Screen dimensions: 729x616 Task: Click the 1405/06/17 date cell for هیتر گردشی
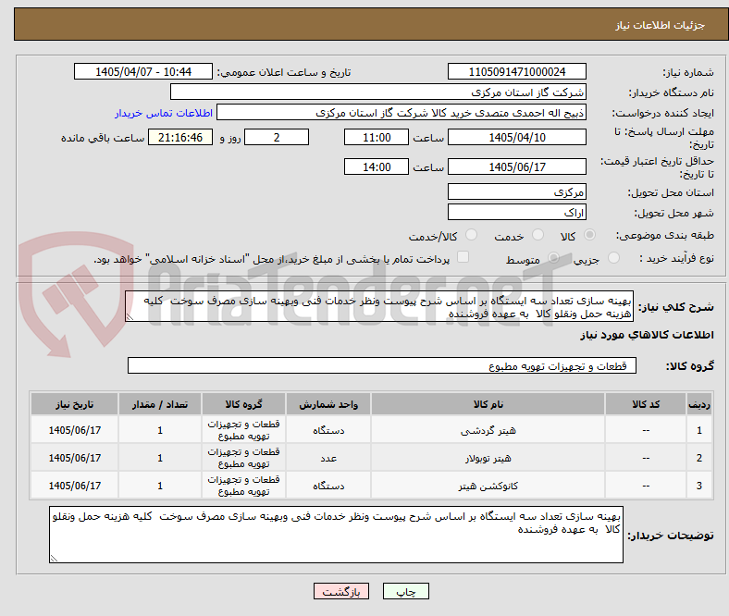point(74,430)
